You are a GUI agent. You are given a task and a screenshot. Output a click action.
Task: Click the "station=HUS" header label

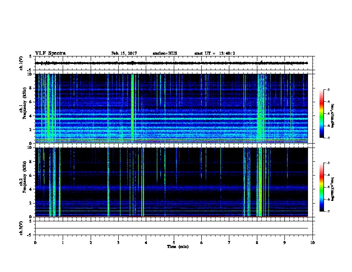click(x=165, y=53)
